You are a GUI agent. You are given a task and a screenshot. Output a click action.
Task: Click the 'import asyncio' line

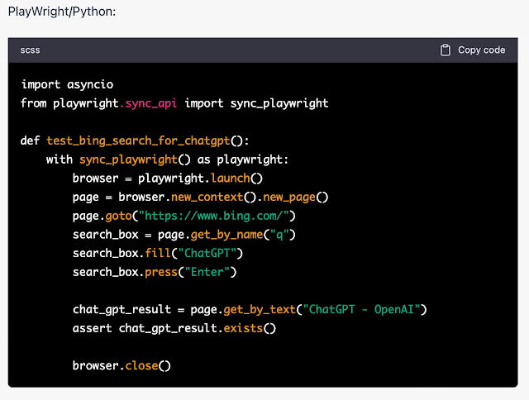pyautogui.click(x=67, y=84)
